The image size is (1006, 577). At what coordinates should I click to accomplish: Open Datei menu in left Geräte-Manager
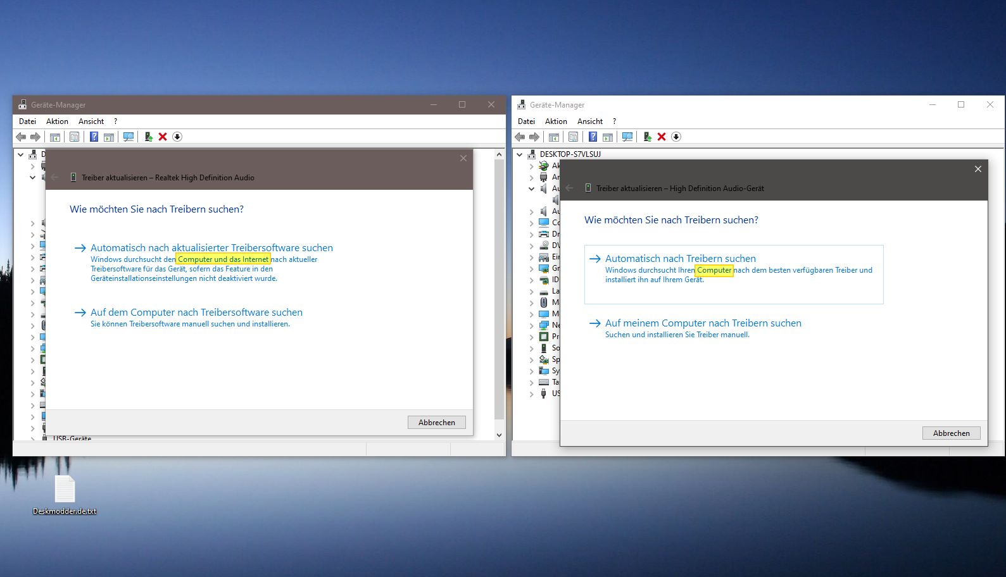point(27,121)
